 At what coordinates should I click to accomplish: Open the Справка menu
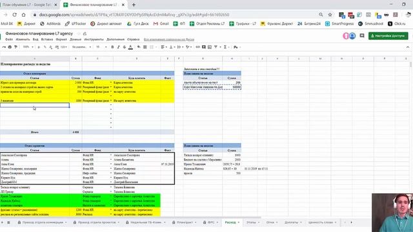point(134,39)
